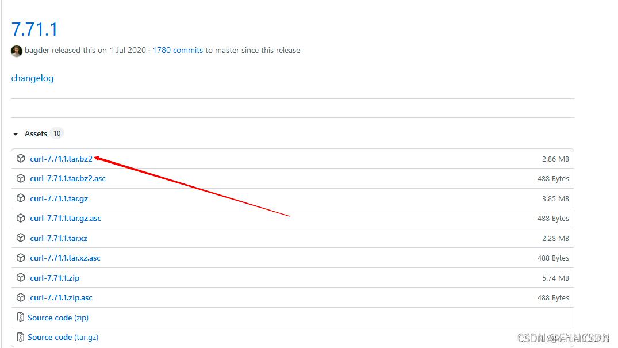Click package icon beside curl-7.71.1.tar.xz
The width and height of the screenshot is (618, 348).
coord(21,238)
